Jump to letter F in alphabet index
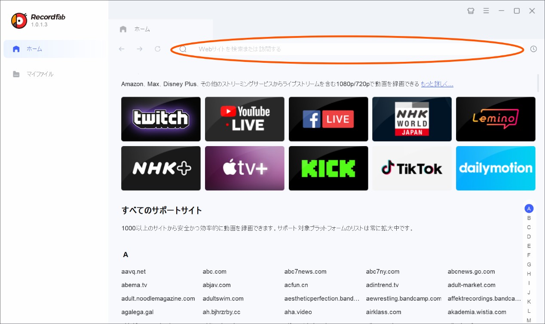Screen dimensions: 545x324 [x=529, y=255]
